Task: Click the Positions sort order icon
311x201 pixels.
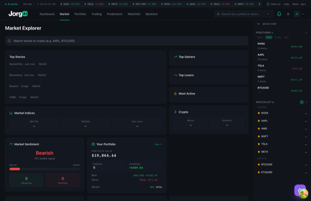Action: (x=306, y=32)
